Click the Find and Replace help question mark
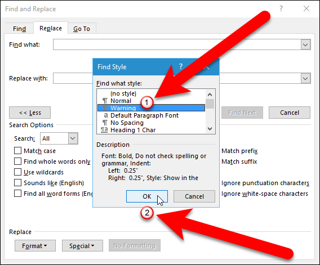Image resolution: width=320 pixels, height=265 pixels. pyautogui.click(x=281, y=9)
